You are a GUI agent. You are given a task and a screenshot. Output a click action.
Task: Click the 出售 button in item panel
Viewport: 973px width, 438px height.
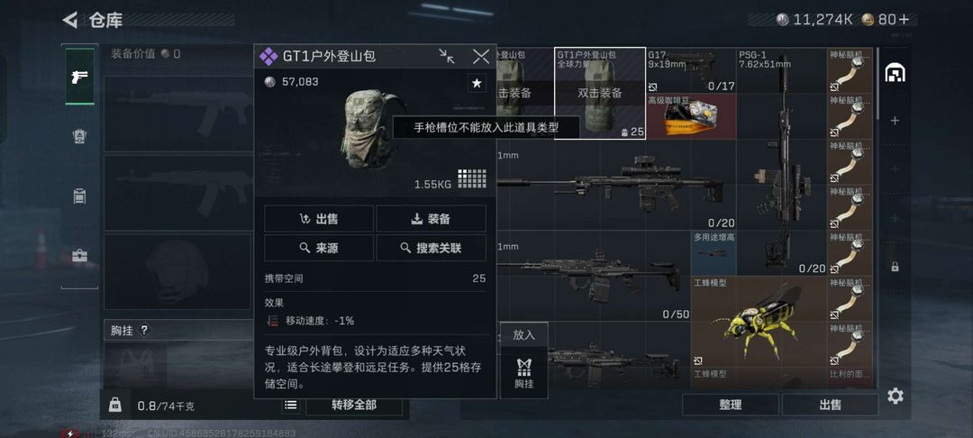pyautogui.click(x=319, y=218)
